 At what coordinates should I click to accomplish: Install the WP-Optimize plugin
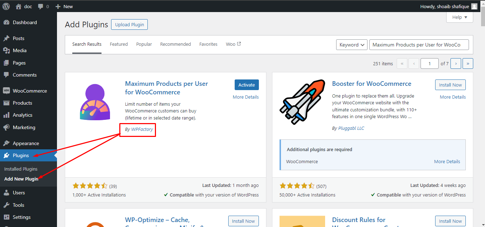[244, 221]
